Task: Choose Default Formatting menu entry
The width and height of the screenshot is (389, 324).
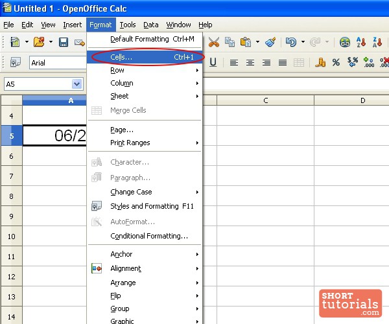Action: (145, 39)
